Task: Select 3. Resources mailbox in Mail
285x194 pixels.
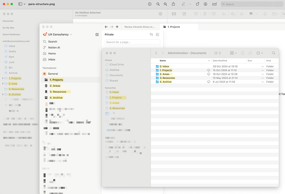Action: tap(16, 89)
